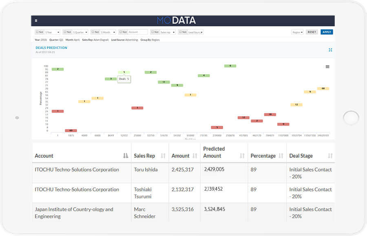This screenshot has width=367, height=236.
Task: Open the 1 Year dropdown
Action: click(52, 32)
